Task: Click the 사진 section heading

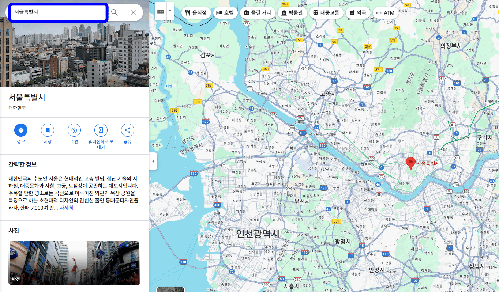Action: click(14, 231)
